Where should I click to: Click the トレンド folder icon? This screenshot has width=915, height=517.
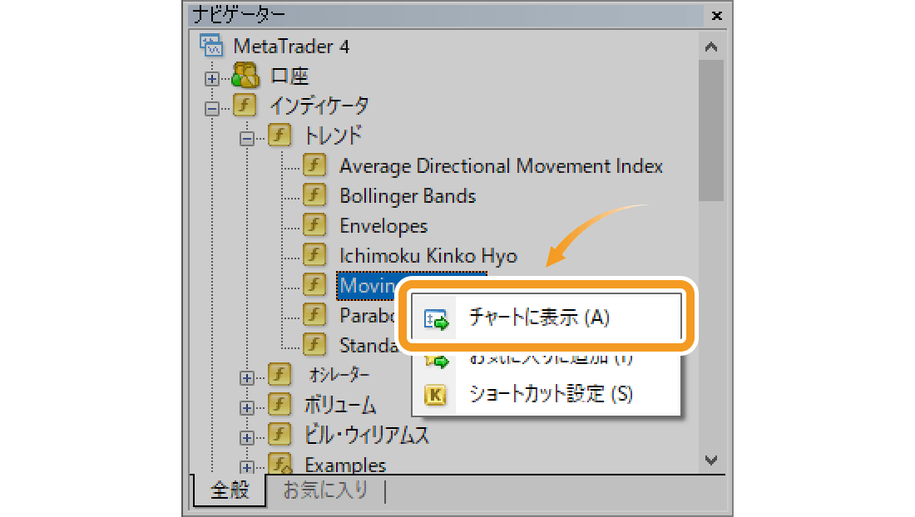pyautogui.click(x=279, y=135)
